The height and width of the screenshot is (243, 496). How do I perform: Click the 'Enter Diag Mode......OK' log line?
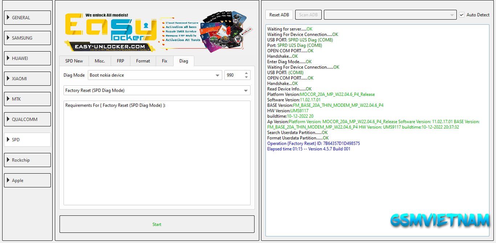pyautogui.click(x=289, y=62)
